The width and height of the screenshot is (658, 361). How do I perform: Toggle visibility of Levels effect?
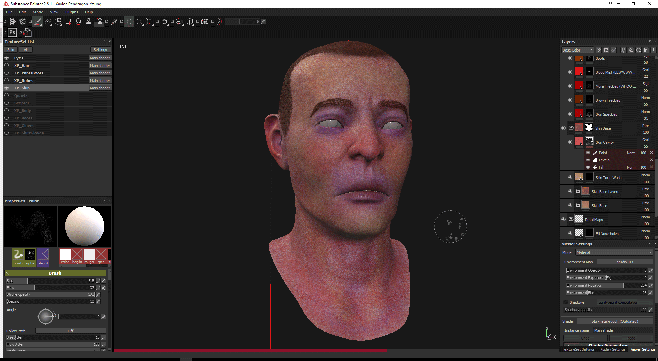click(588, 160)
